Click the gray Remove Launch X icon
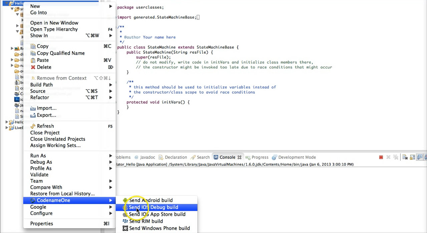Screen dimensions: 427x233 coord(388,157)
